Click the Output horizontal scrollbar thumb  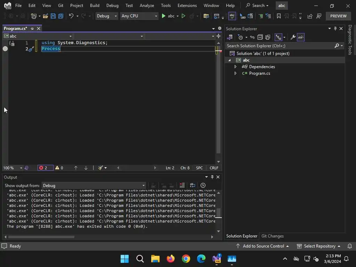coord(41,237)
